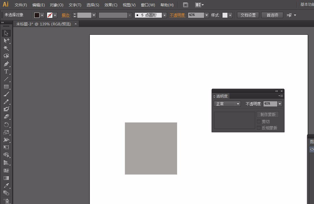Choose the Rectangle tool
Image resolution: width=314 pixels, height=204 pixels.
6,86
